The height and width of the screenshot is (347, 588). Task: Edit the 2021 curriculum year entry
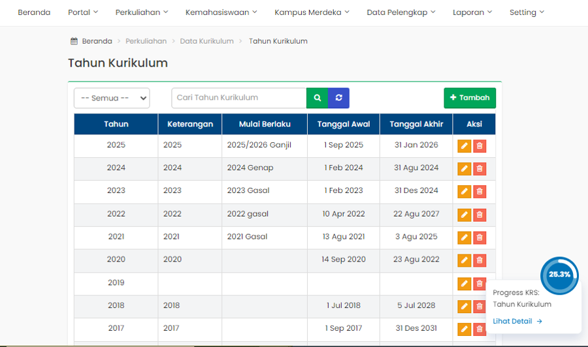[464, 237]
